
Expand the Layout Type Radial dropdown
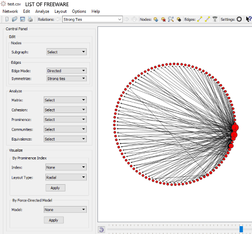point(66,177)
